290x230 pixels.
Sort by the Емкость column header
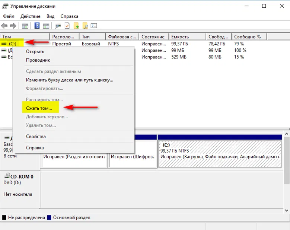[x=187, y=36]
